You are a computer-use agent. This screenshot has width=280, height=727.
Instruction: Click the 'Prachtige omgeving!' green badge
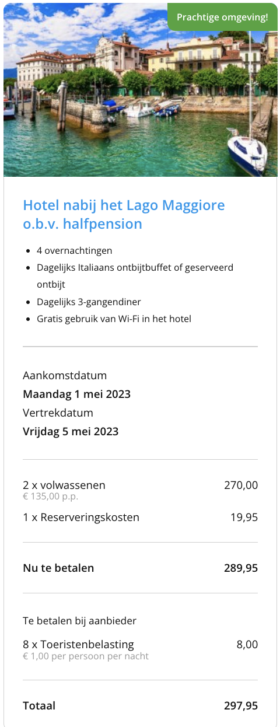click(222, 17)
